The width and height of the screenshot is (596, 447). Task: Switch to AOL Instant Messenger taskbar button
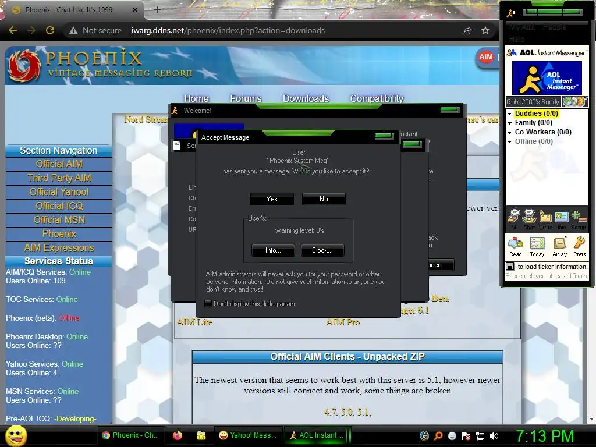coord(317,435)
